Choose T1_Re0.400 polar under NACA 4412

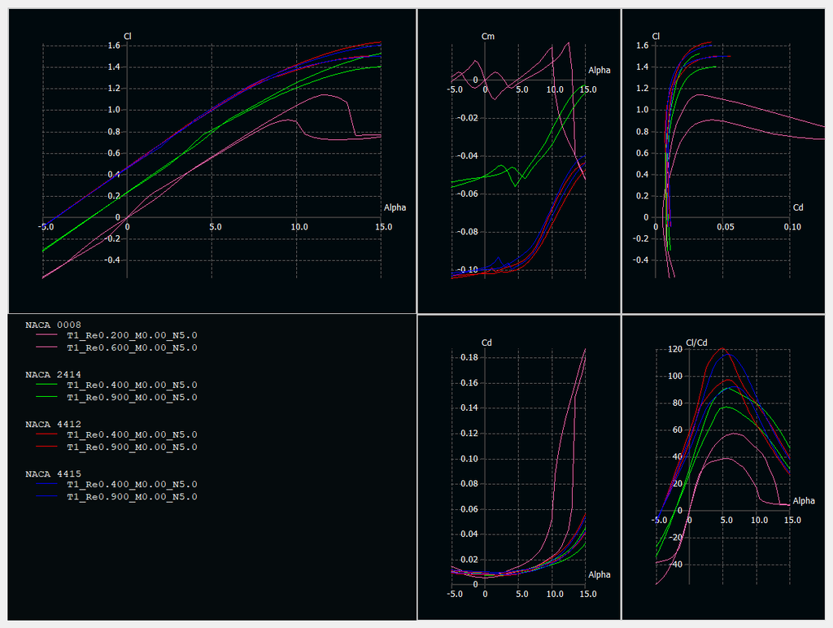132,434
